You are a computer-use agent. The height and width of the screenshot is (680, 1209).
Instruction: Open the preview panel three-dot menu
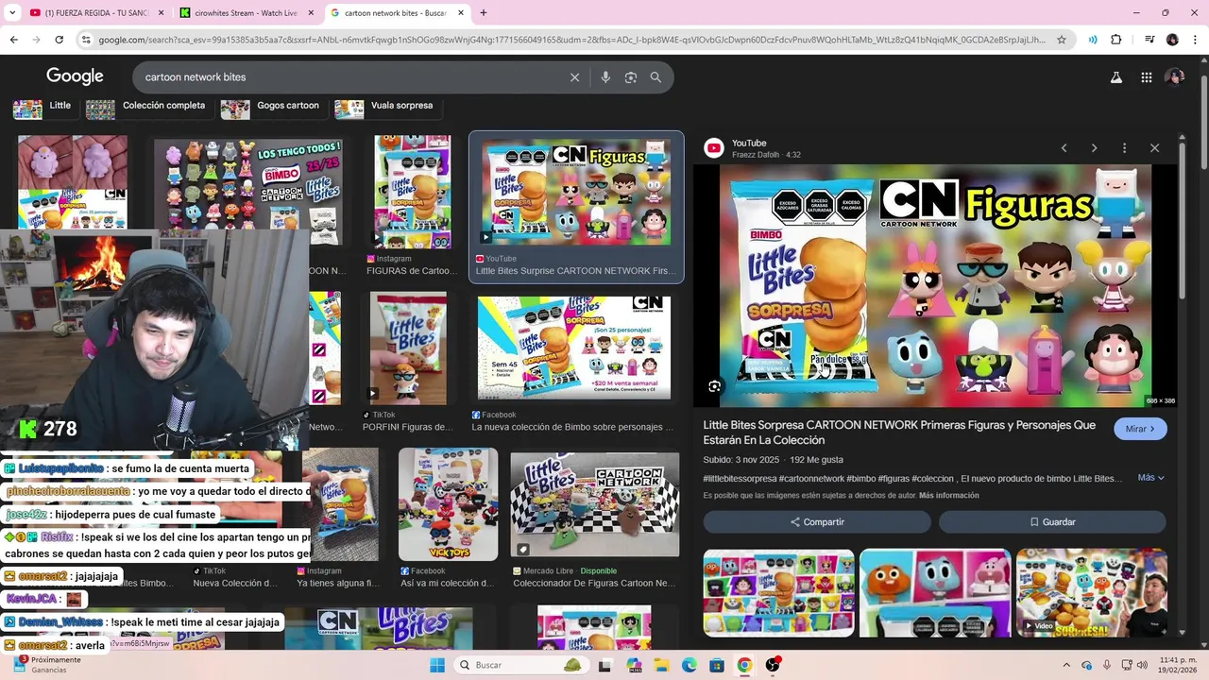coord(1124,148)
